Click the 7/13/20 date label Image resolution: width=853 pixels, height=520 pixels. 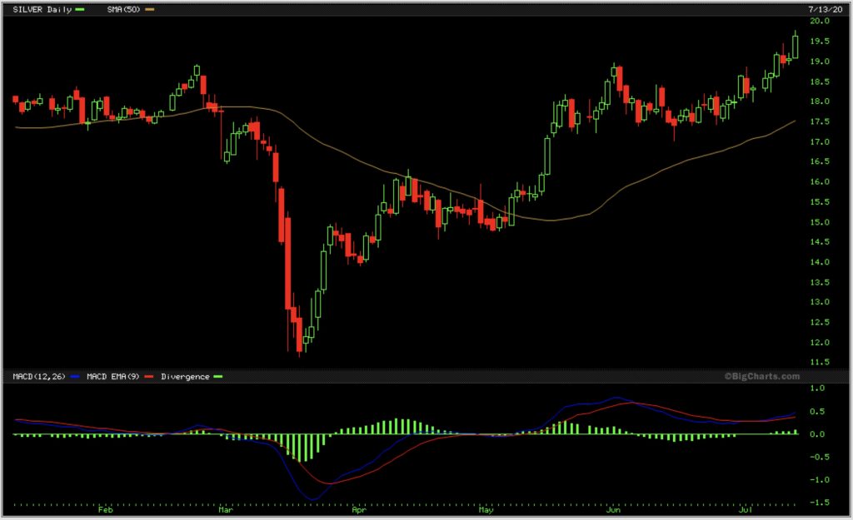(821, 7)
